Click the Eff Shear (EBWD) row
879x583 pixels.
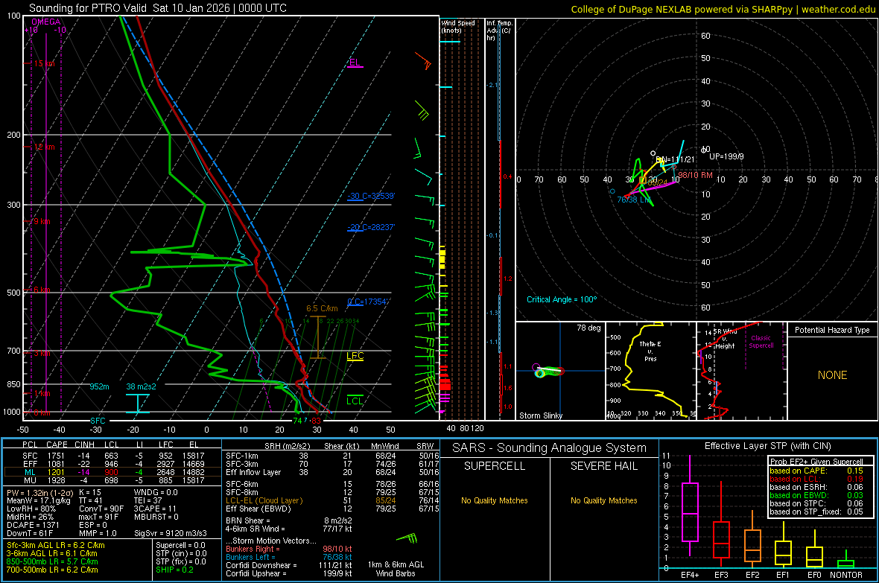tap(332, 509)
